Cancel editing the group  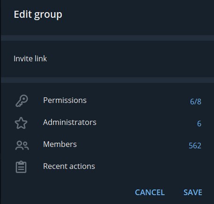tap(150, 192)
